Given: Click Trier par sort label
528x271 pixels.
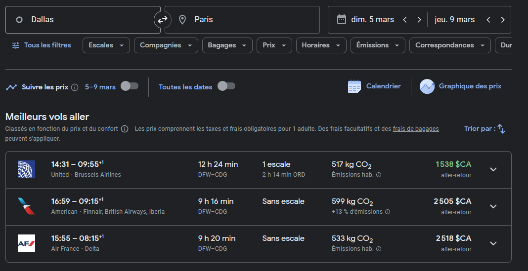Looking at the screenshot, I should coord(480,129).
